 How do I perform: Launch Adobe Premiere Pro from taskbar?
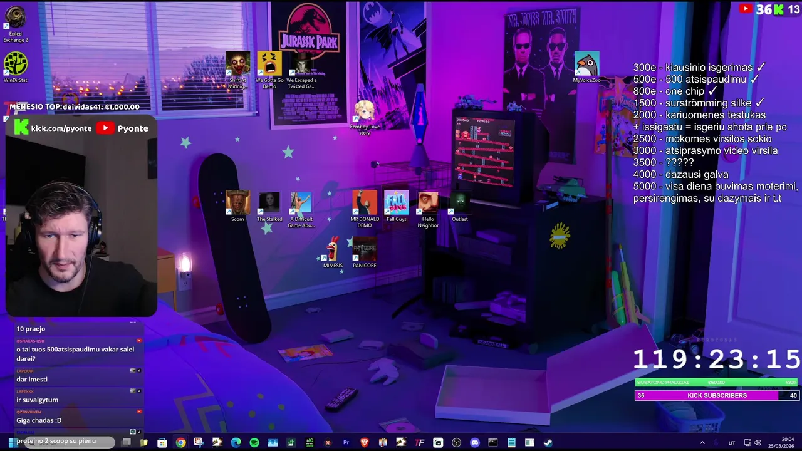point(346,443)
